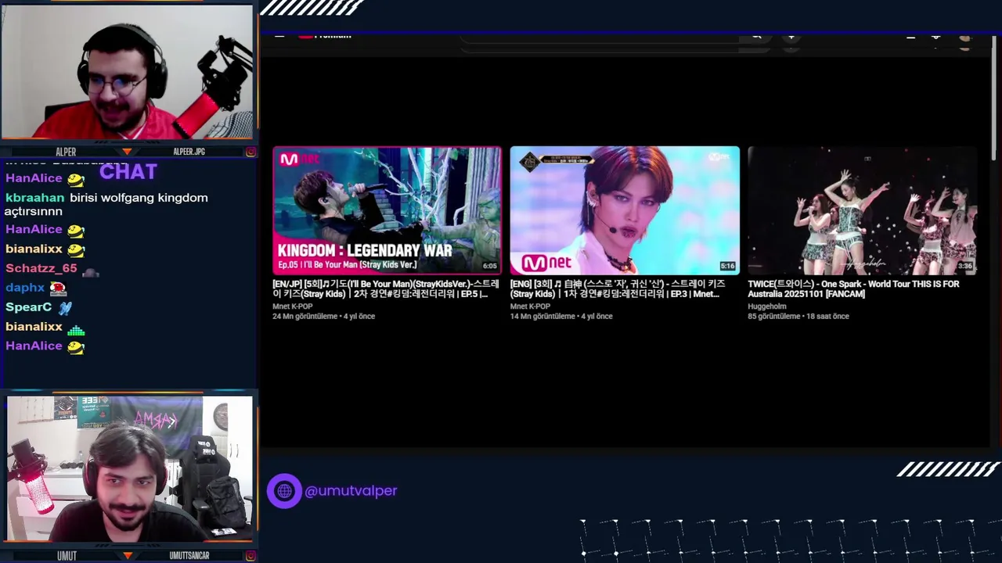This screenshot has height=563, width=1002.
Task: Click Alper's webcam feed
Action: (x=128, y=72)
